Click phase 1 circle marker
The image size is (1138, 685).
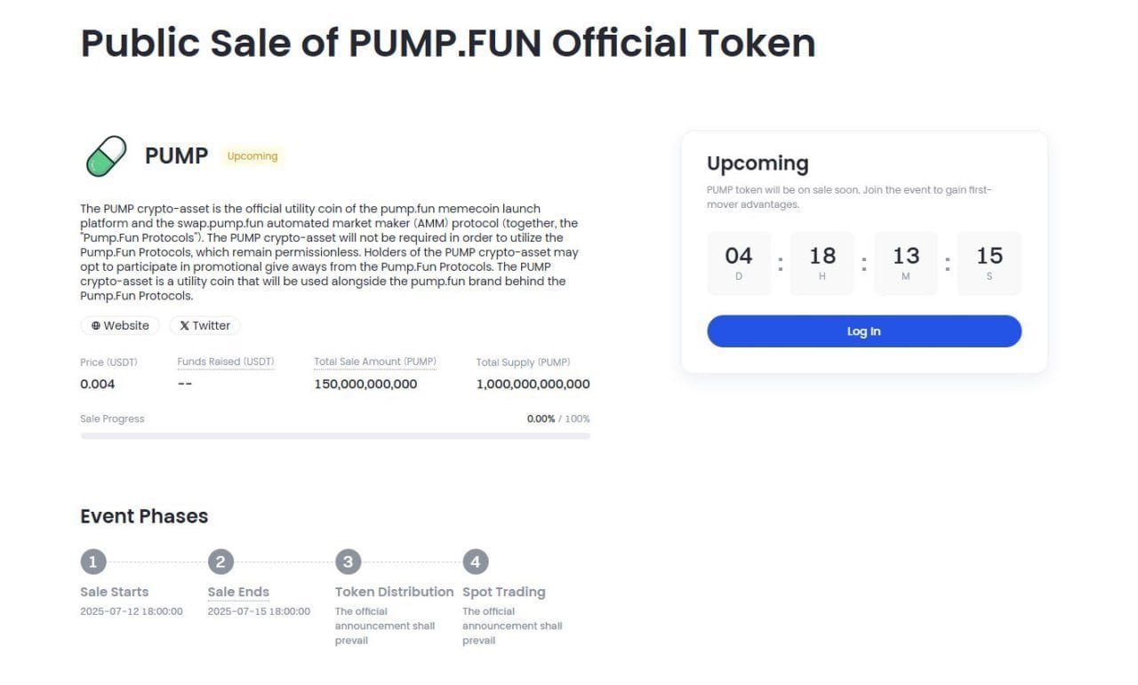93,561
